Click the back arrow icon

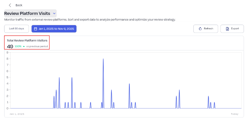10,5
